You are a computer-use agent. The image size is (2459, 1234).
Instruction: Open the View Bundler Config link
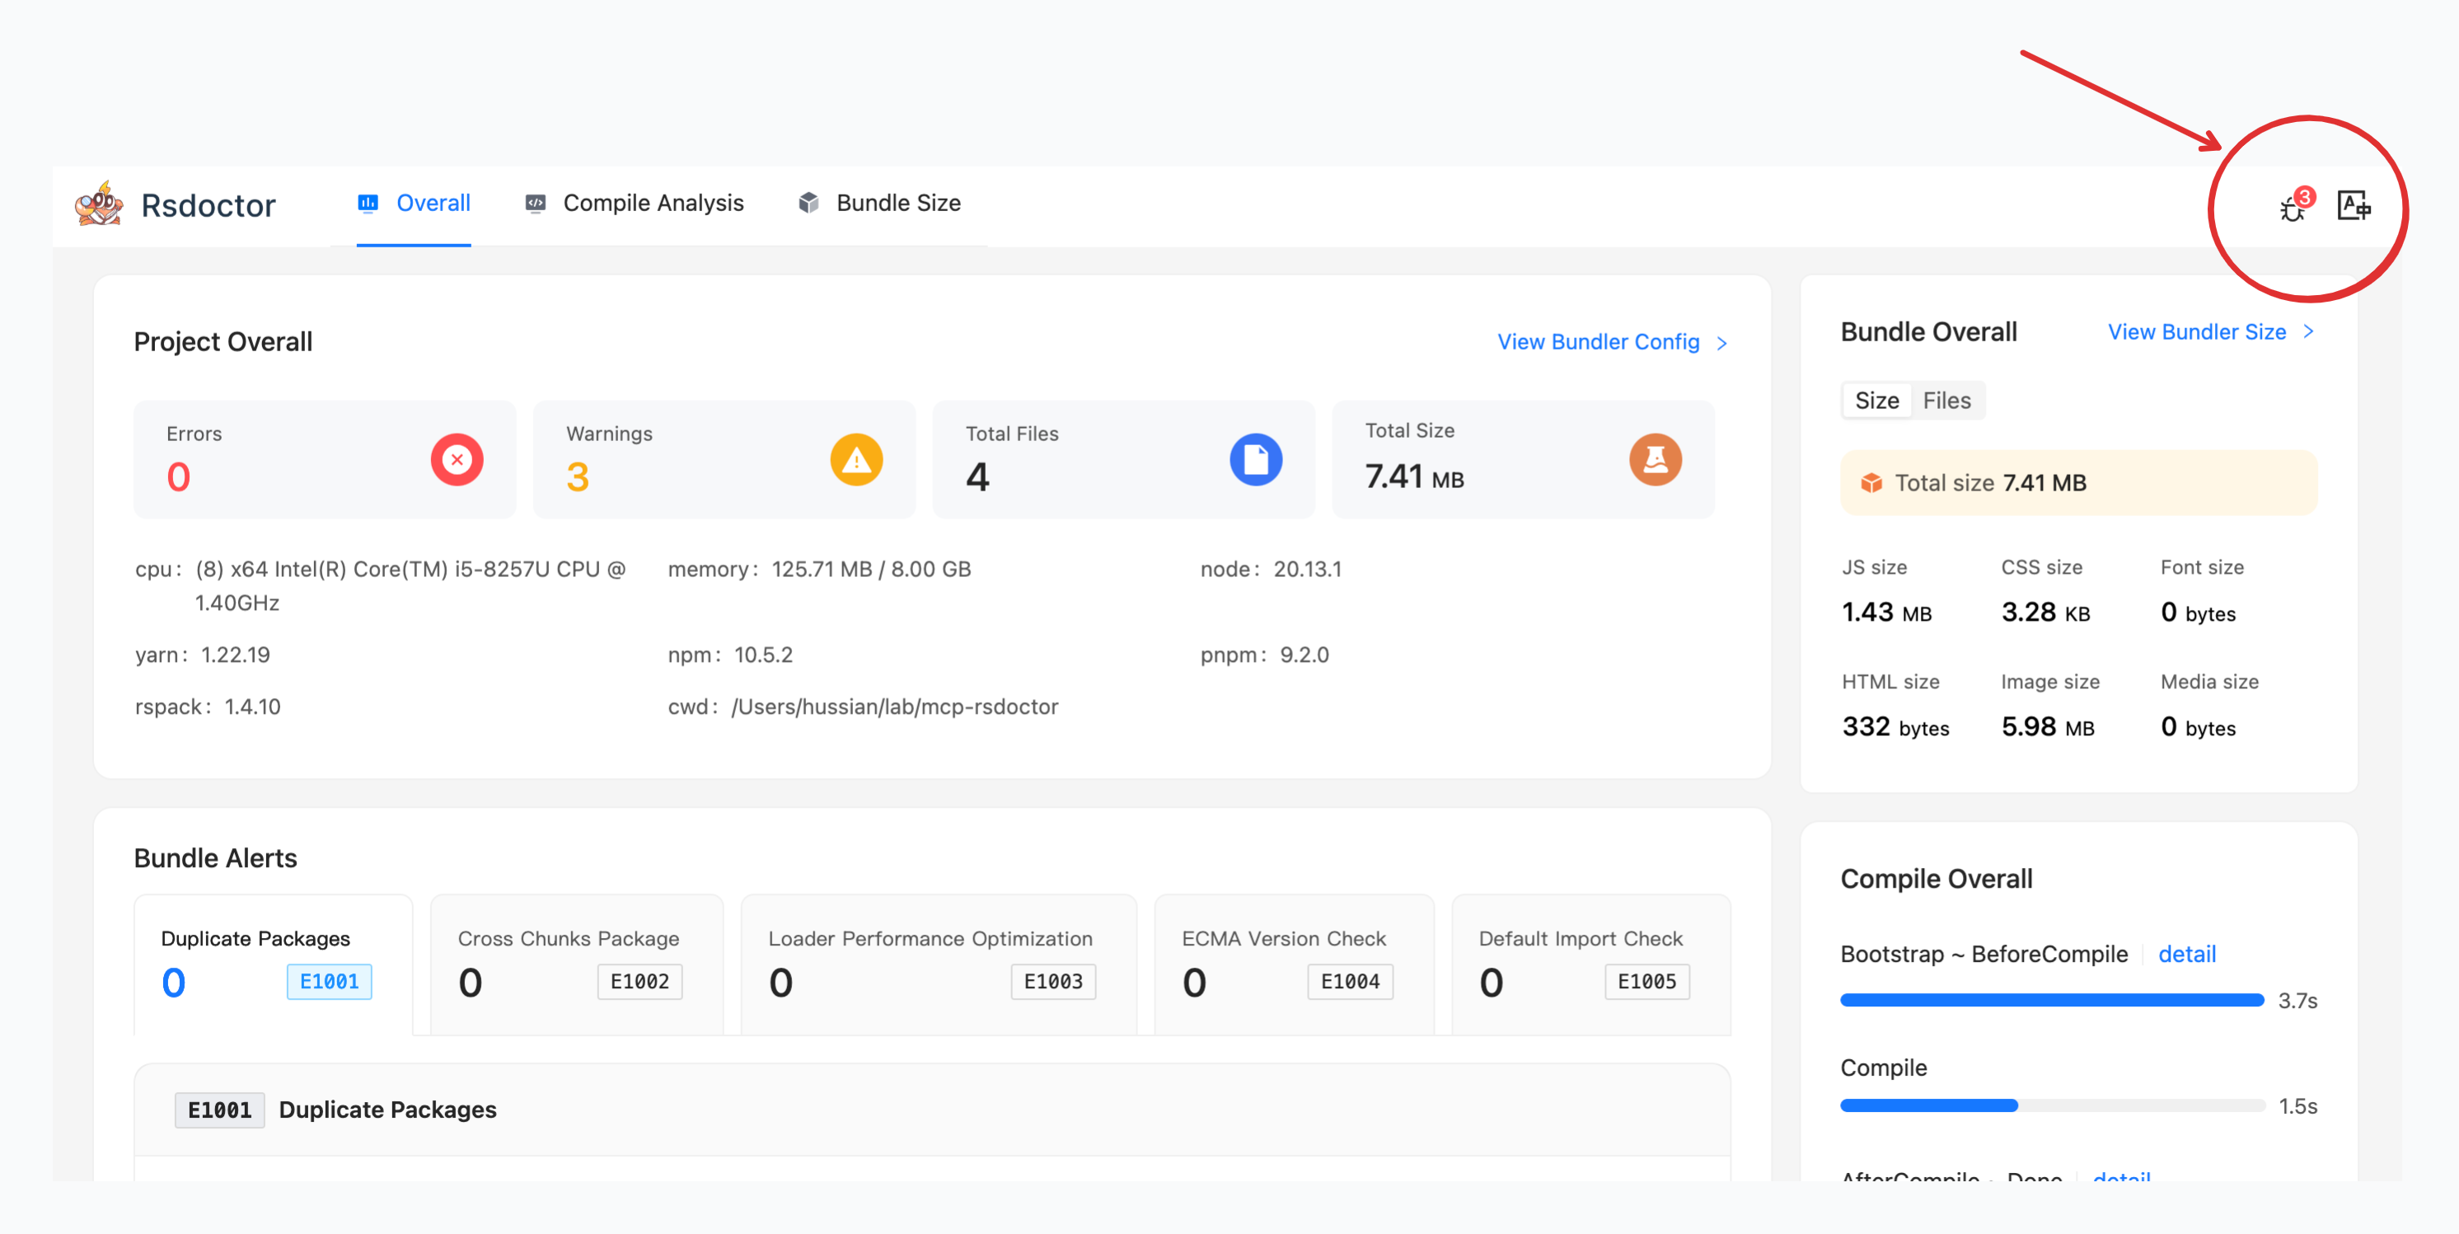(1598, 342)
